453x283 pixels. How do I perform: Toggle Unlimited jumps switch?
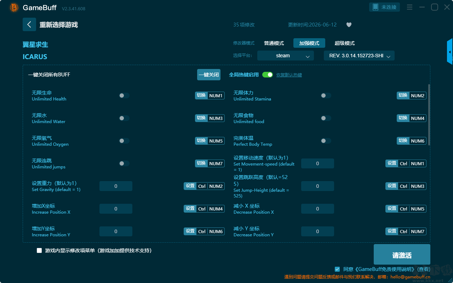[124, 163]
